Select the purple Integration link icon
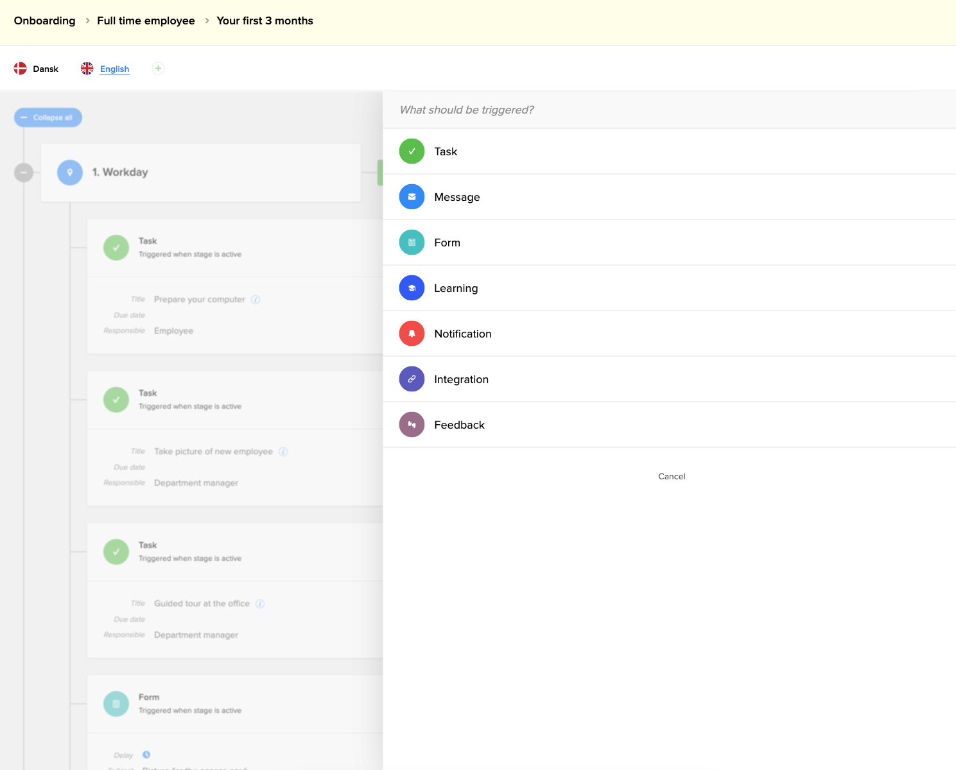This screenshot has width=956, height=770. click(412, 379)
